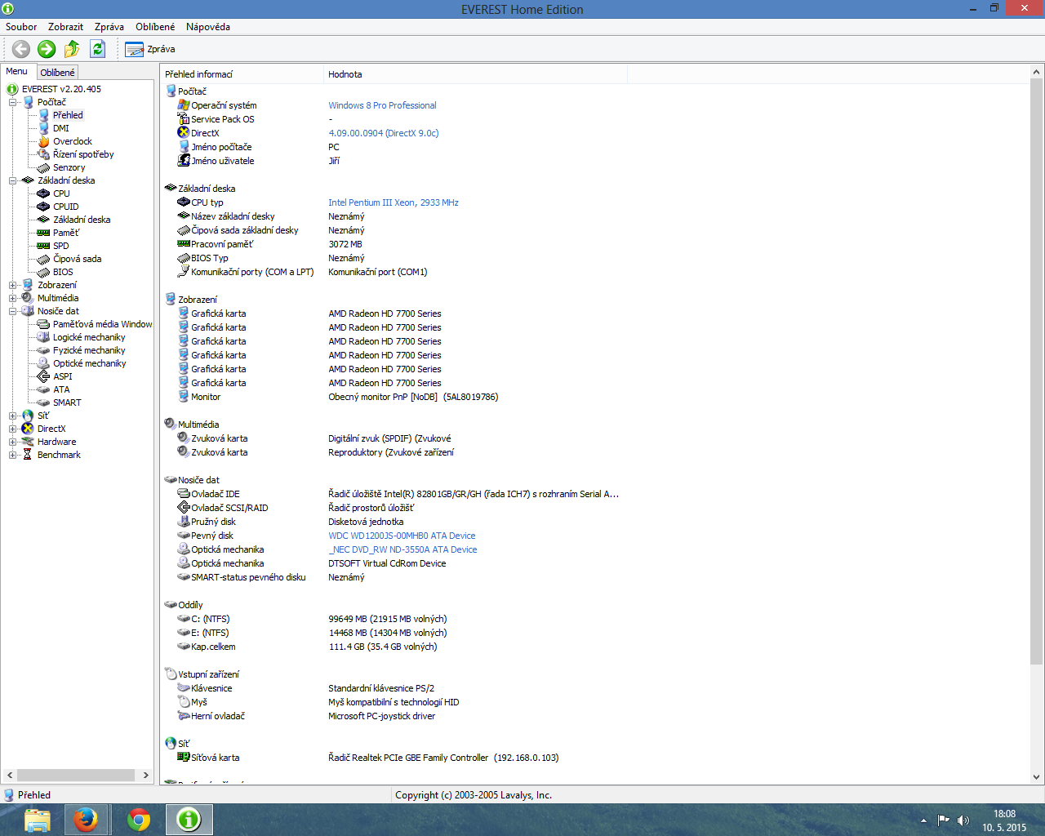The height and width of the screenshot is (836, 1045).
Task: Select the Senzory tree item icon
Action: 43,167
